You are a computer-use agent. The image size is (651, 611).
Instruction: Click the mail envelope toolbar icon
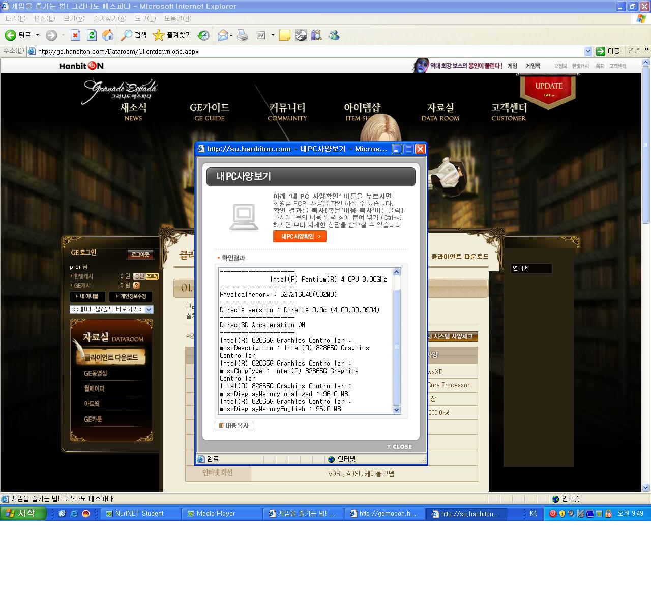[222, 35]
